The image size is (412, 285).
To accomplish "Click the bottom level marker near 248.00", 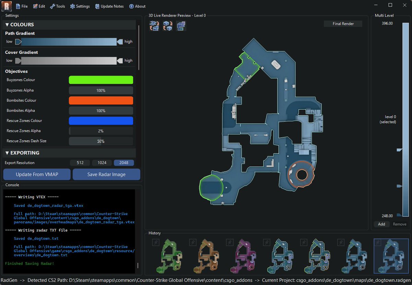I will click(399, 215).
